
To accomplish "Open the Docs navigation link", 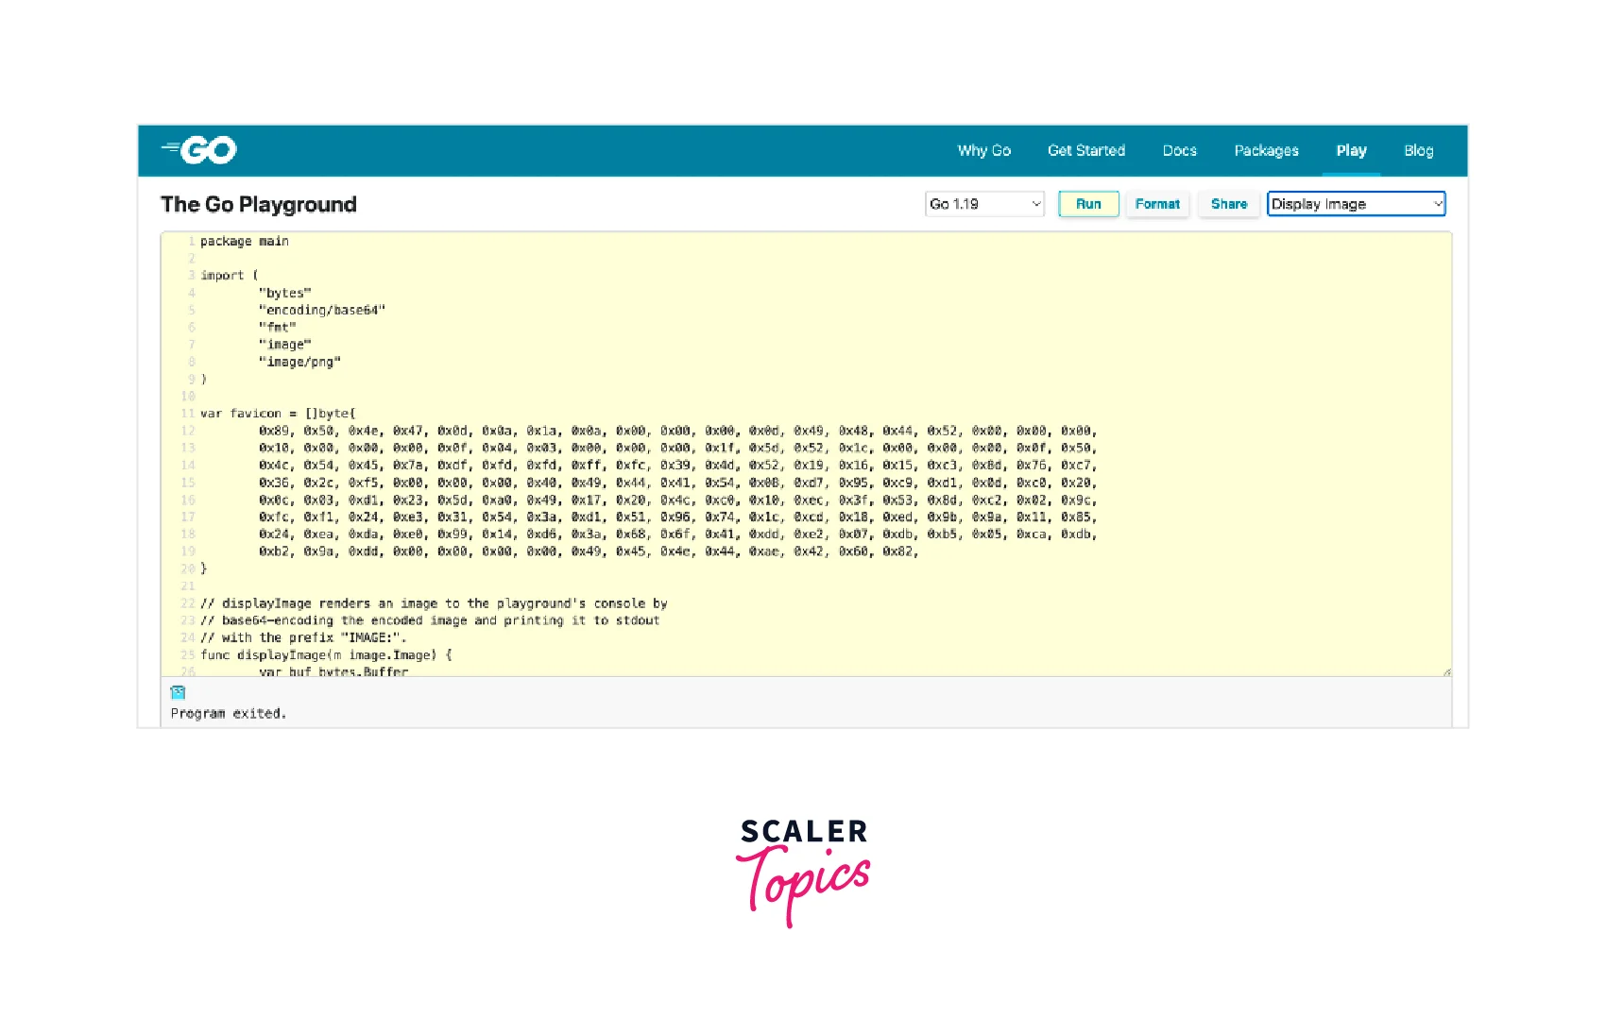I will [x=1179, y=151].
